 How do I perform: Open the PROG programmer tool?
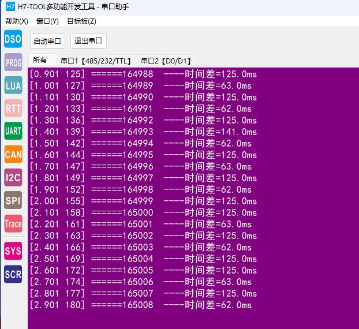pyautogui.click(x=13, y=62)
